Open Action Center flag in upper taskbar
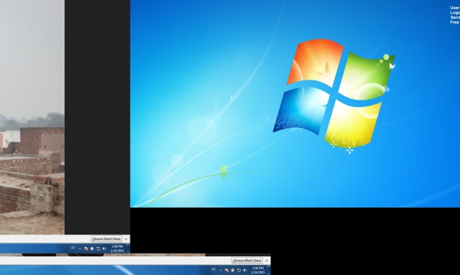Image resolution: width=460 pixels, height=275 pixels. (86, 247)
